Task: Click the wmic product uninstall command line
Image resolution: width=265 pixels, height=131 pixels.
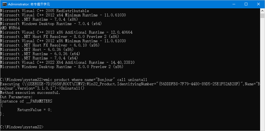Action: tap(74, 80)
